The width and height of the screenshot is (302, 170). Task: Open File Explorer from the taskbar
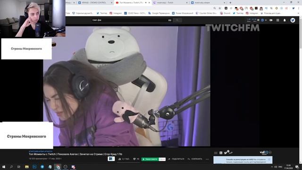27,167
